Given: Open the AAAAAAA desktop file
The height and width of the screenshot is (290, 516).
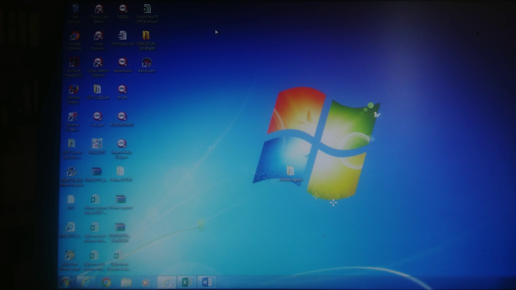Looking at the screenshot, I should [x=123, y=65].
